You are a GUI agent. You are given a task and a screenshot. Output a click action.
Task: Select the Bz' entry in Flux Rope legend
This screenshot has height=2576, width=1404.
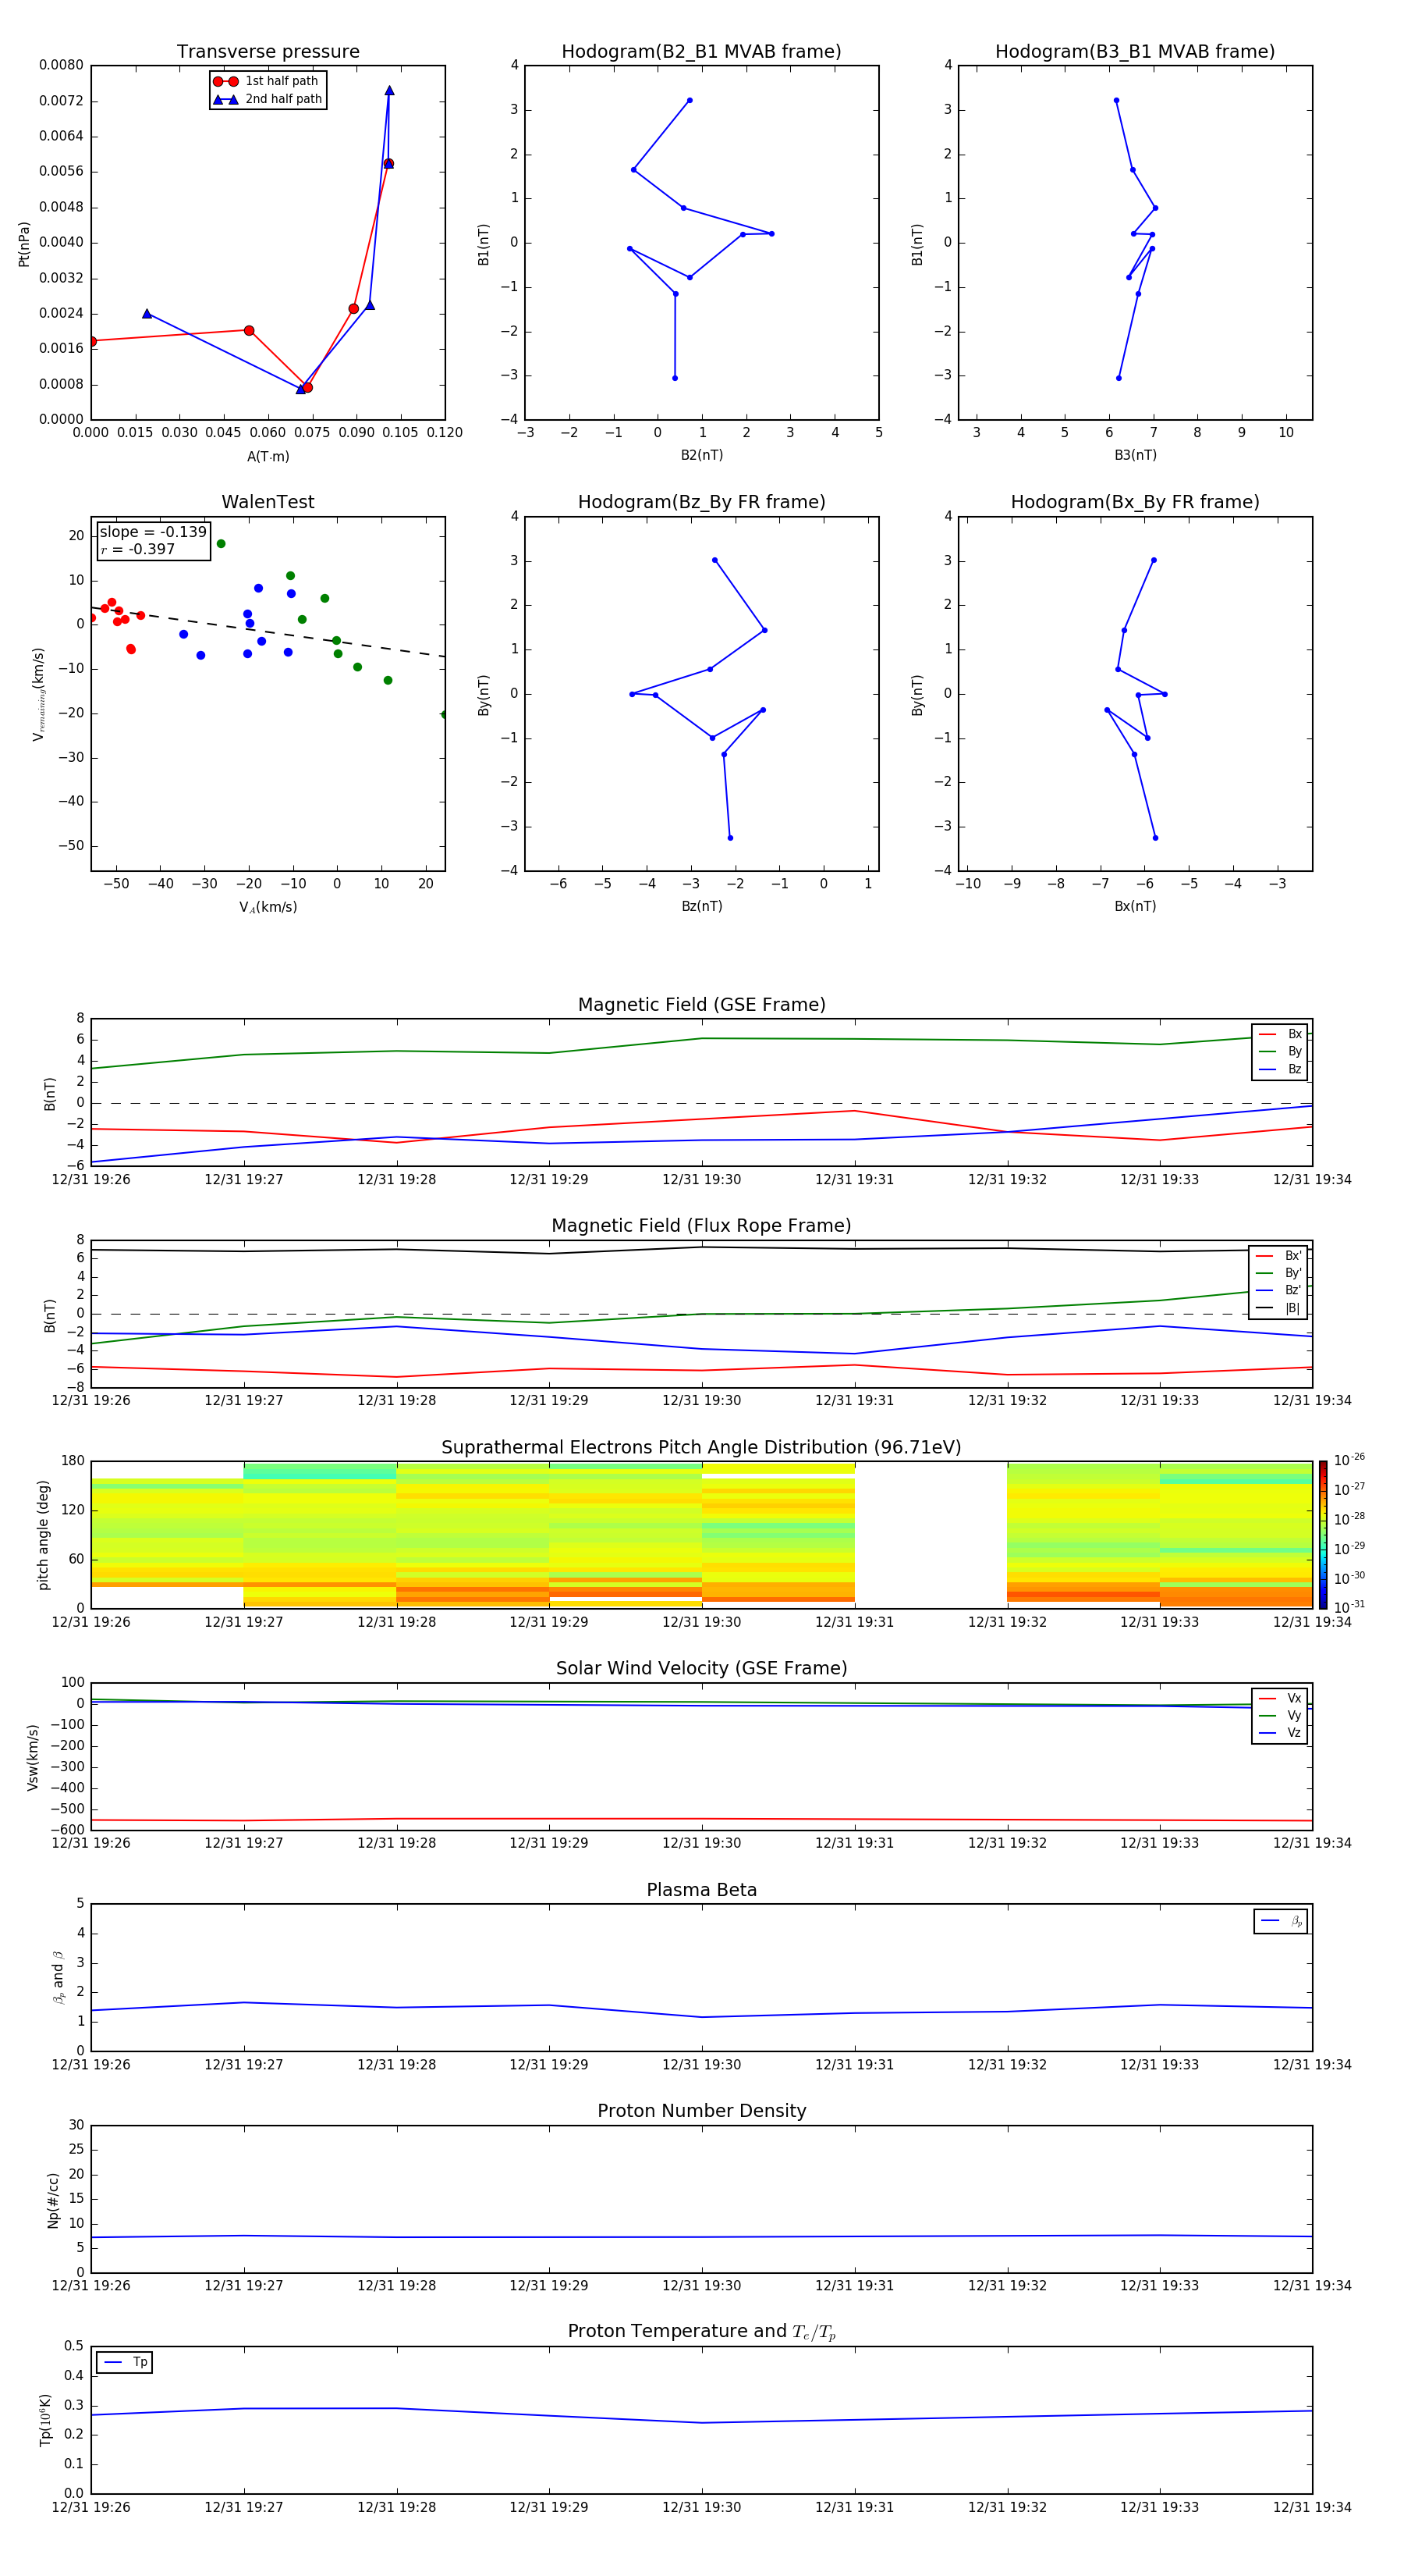point(1278,1290)
